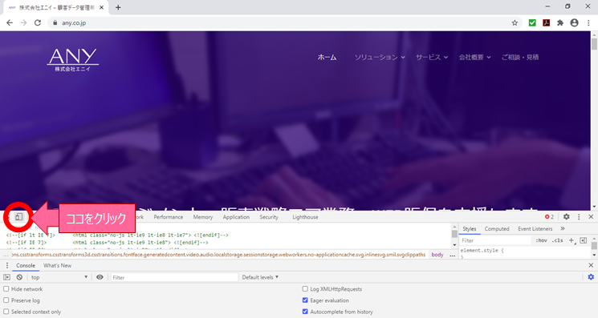Disable Eager evaluation checkbox
598x318 pixels.
pos(305,300)
